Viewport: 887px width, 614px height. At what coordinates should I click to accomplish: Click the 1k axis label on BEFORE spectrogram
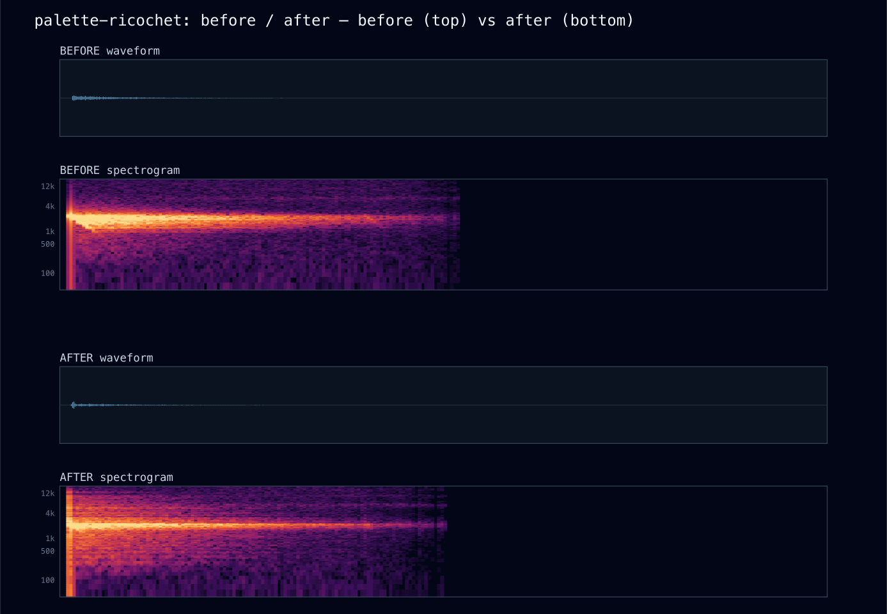pos(50,231)
